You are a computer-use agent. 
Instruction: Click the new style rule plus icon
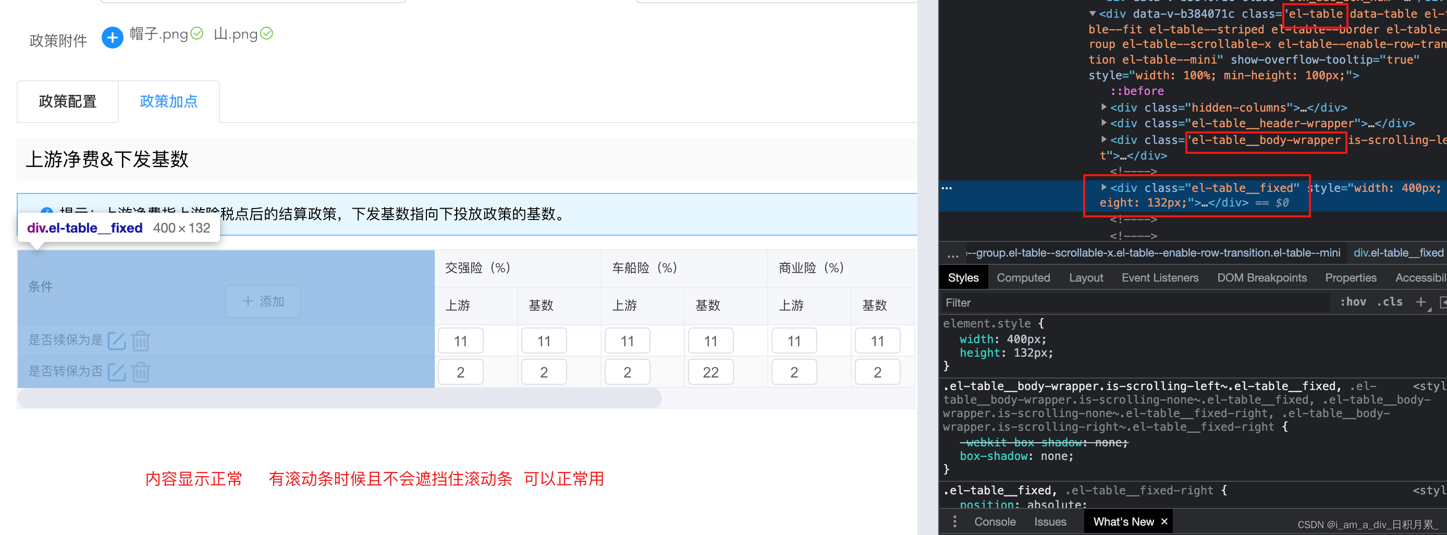pos(1421,302)
